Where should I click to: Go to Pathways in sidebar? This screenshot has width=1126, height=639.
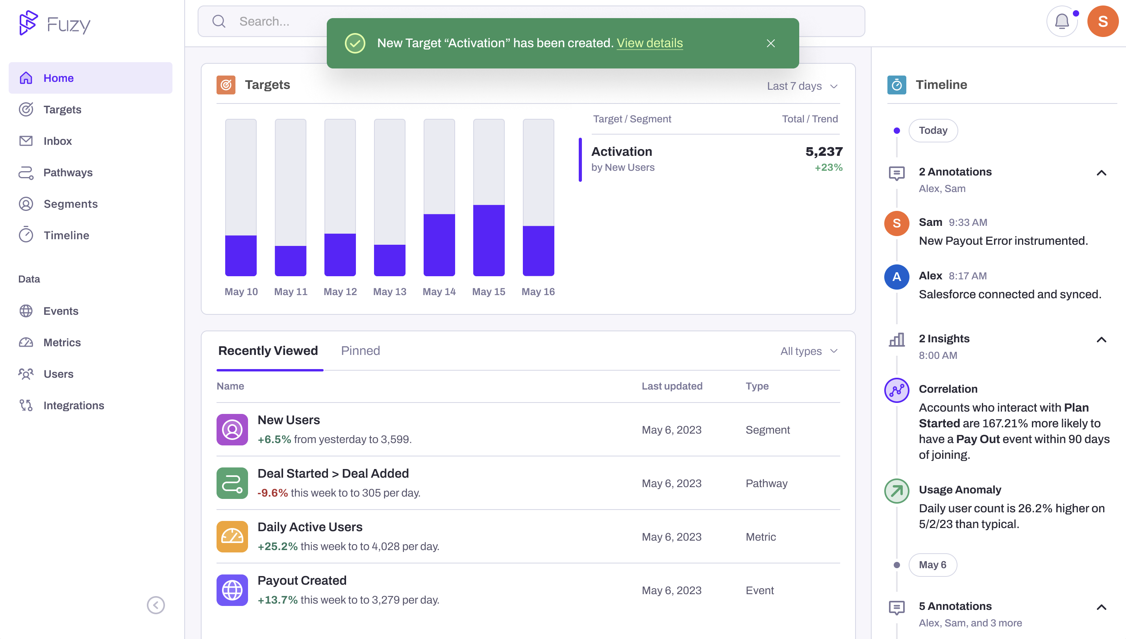point(68,172)
